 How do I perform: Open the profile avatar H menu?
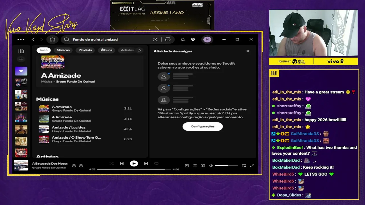point(207,40)
